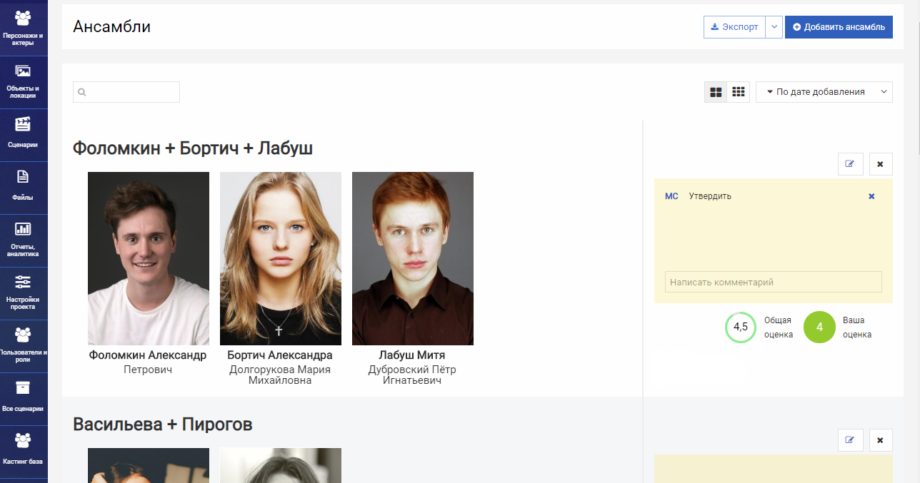Click the role Долгорукова Мария Михайловна
Screen dimensions: 920x483
click(x=280, y=375)
